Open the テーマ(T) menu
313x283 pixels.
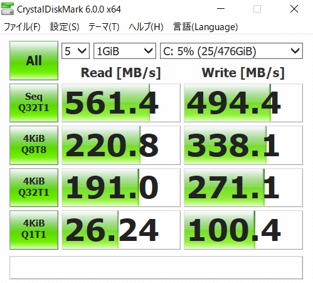click(x=103, y=27)
